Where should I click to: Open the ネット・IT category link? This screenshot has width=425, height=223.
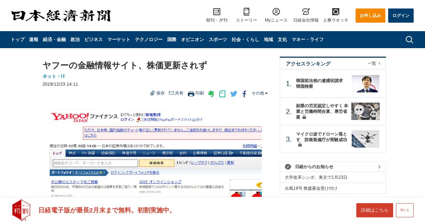tap(54, 76)
